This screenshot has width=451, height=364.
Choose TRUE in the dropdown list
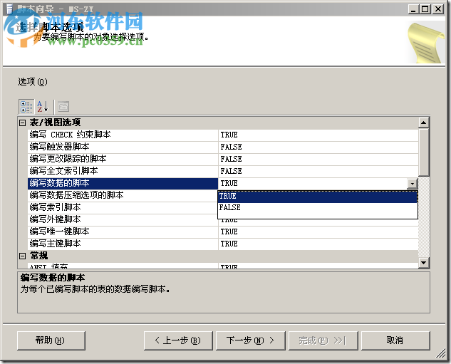tap(318, 197)
